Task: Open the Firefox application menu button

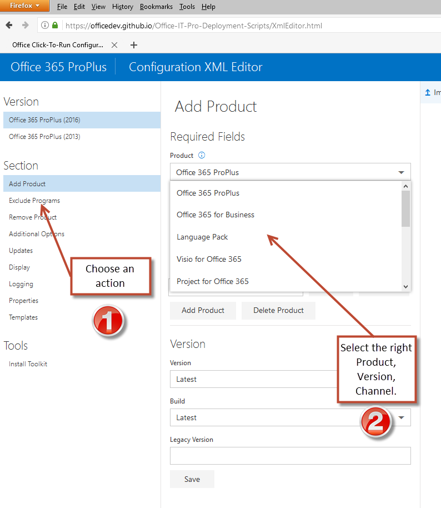Action: (x=24, y=6)
